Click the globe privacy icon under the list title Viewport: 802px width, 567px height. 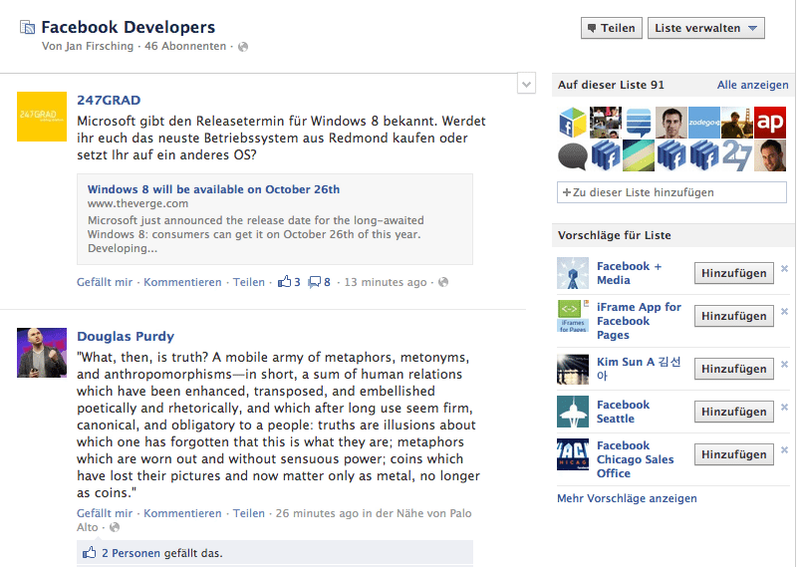click(243, 47)
